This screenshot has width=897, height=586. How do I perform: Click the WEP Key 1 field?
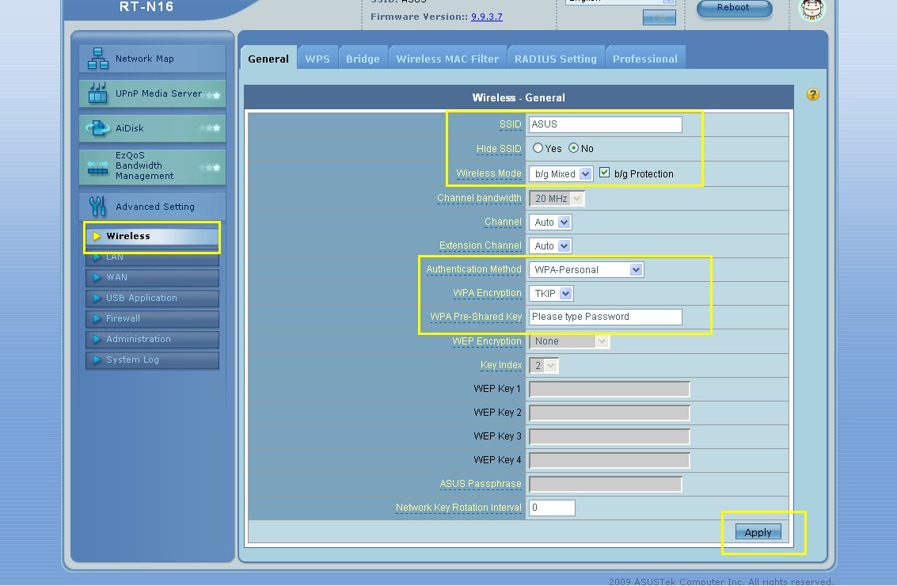(x=610, y=389)
